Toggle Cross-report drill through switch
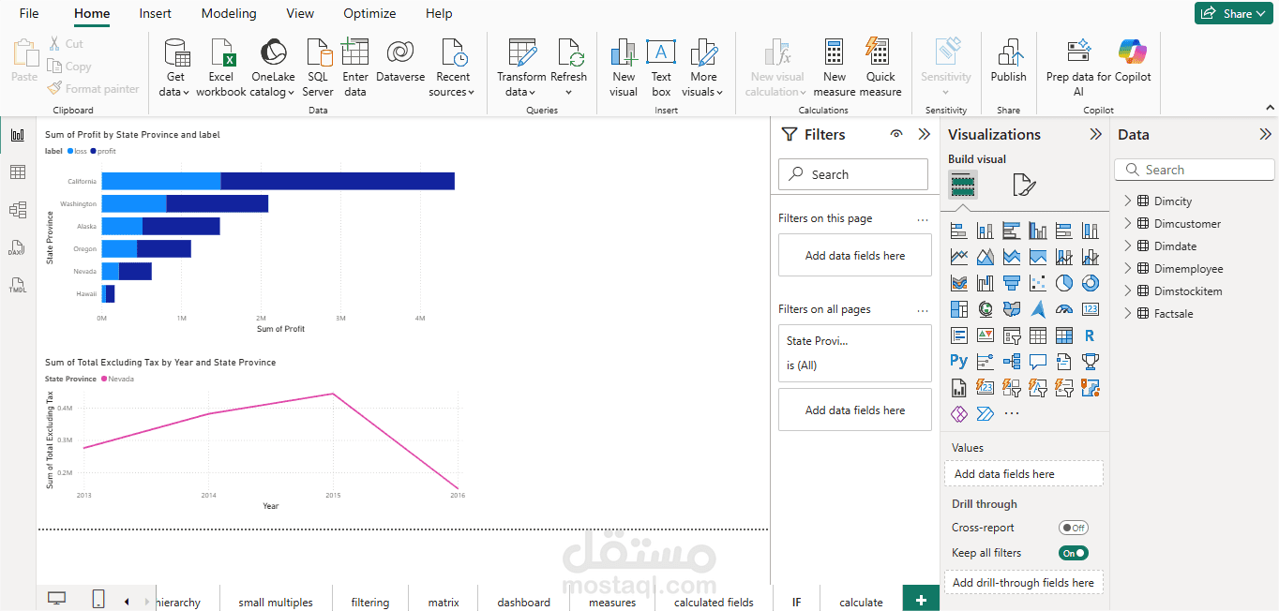 1074,528
